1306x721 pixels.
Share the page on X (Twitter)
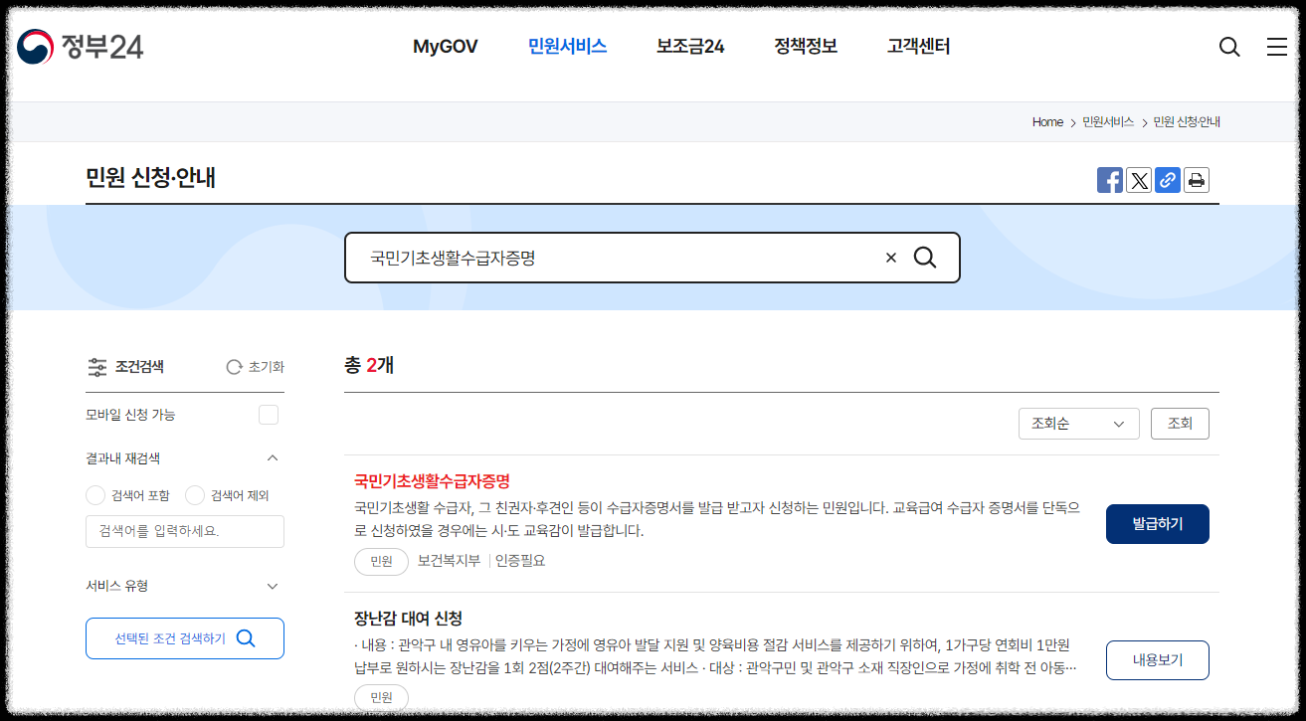[1138, 180]
